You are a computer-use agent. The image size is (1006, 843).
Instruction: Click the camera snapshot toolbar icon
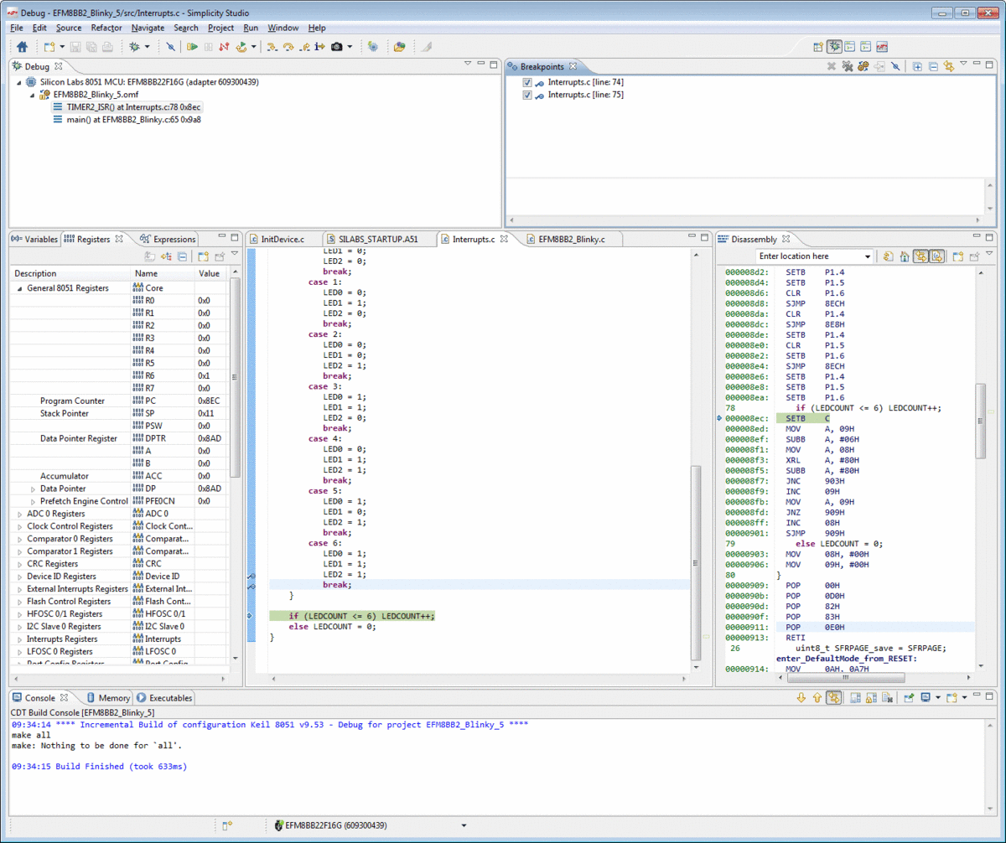point(336,47)
